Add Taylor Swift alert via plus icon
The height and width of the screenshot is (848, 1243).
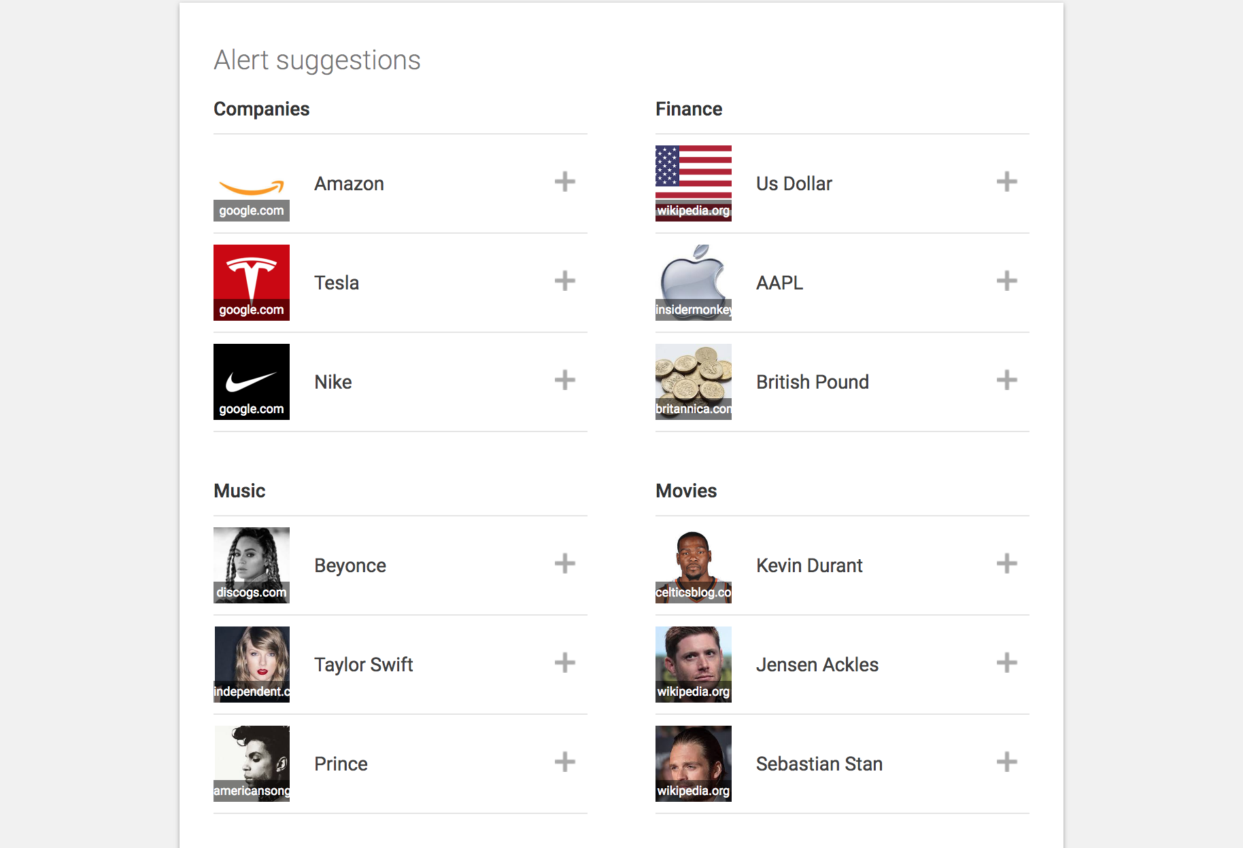[x=564, y=663]
